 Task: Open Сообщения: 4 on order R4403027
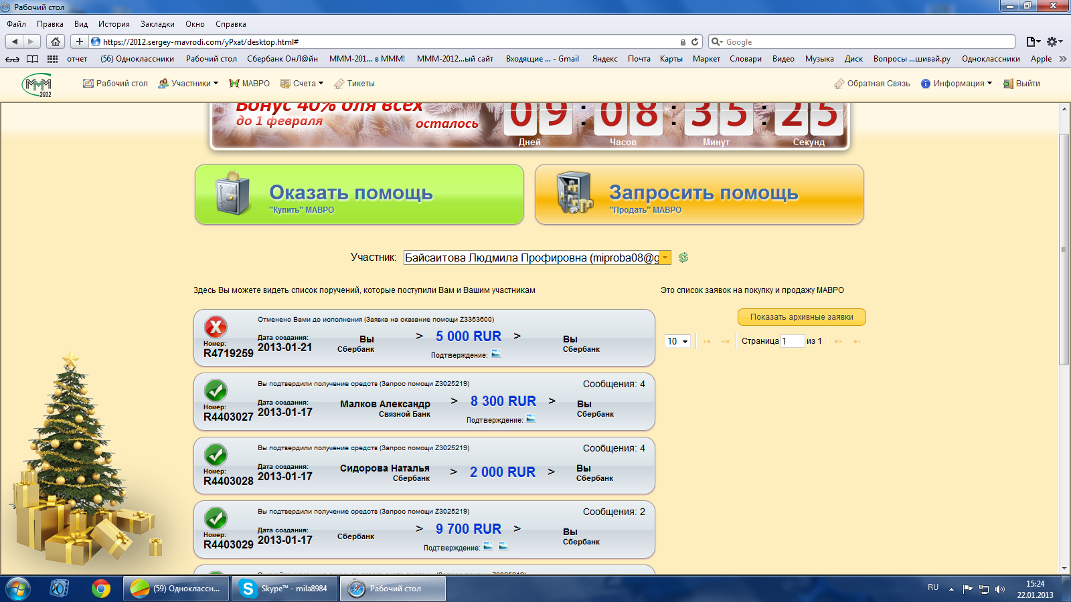tap(614, 384)
